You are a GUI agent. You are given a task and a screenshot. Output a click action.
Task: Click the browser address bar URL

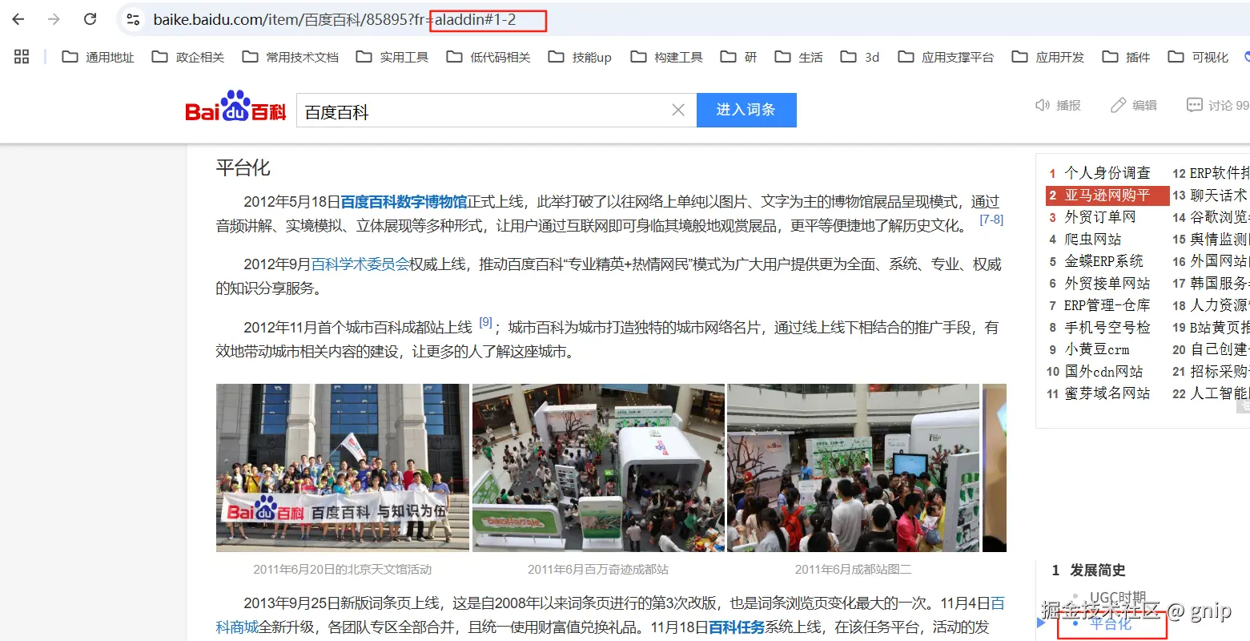(334, 20)
